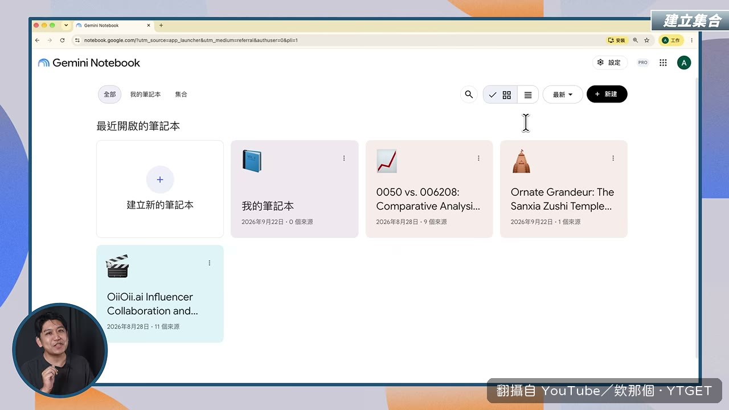Open "OiiOii.ai Influencer Collaboration and..." title

(x=153, y=304)
